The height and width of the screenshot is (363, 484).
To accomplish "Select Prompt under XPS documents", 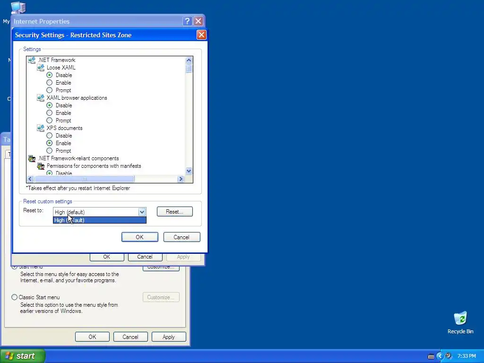I will 49,151.
